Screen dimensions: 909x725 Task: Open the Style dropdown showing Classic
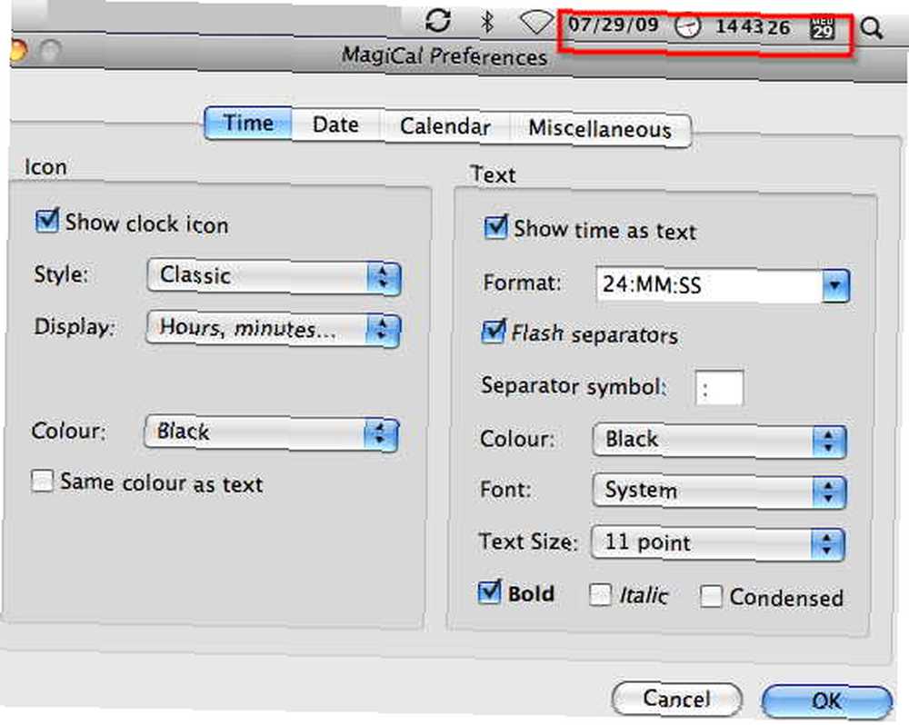[273, 276]
